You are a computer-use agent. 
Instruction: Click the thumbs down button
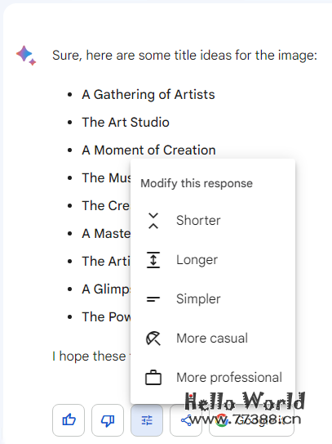pyautogui.click(x=108, y=420)
